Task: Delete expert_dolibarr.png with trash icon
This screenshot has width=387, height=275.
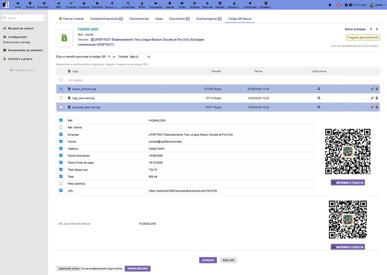Action: (377, 89)
